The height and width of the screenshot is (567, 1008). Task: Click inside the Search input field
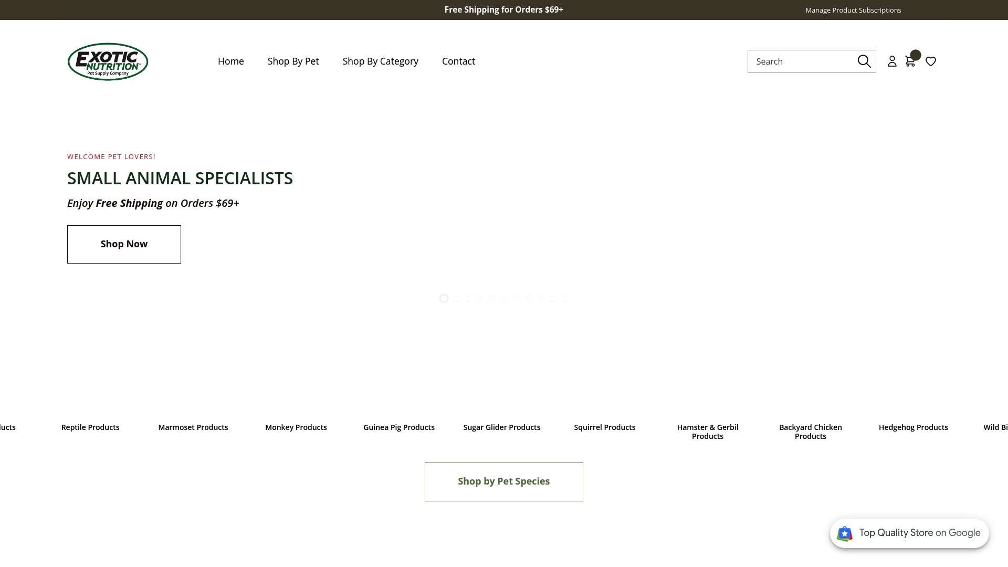pos(803,61)
